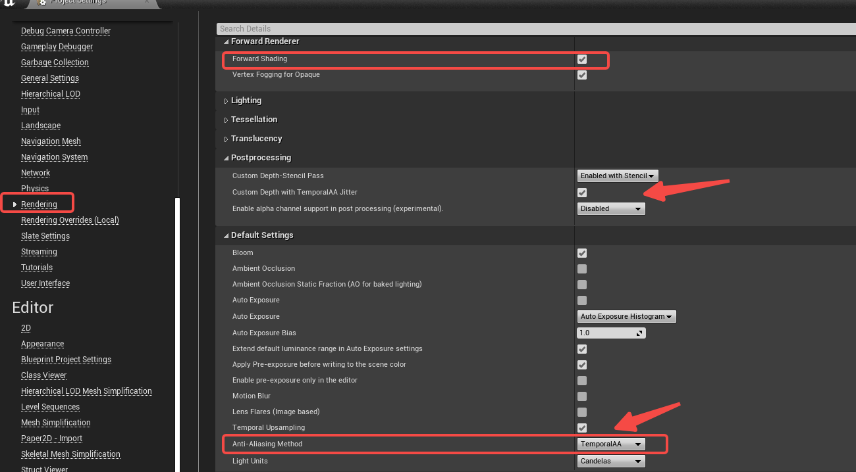Select the Rendering category
This screenshot has height=472, width=856.
pyautogui.click(x=39, y=204)
